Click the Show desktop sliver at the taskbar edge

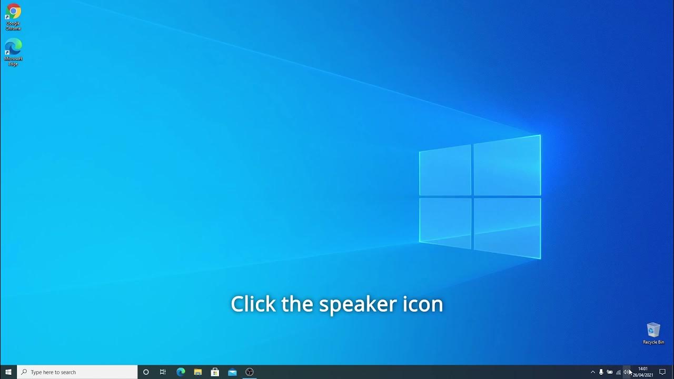(672, 372)
